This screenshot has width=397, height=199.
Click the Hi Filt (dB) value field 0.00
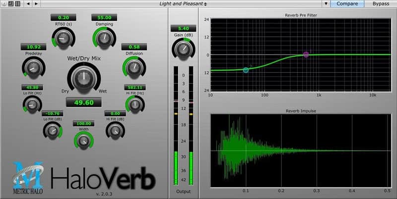[x=115, y=114]
